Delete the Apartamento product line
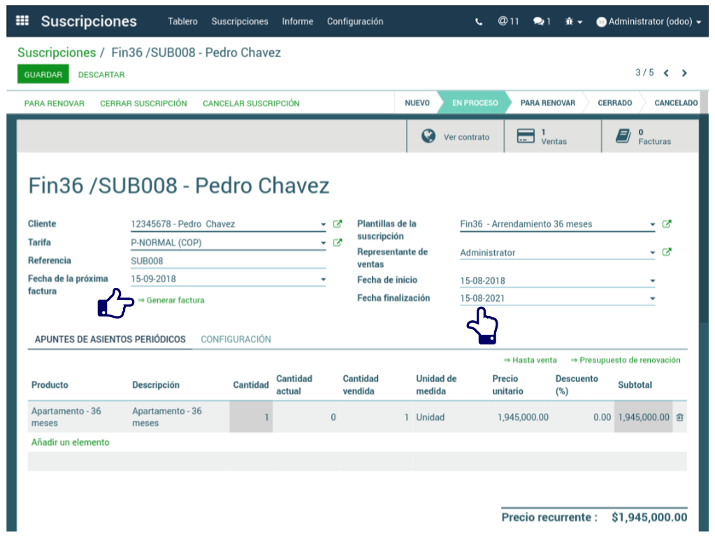This screenshot has height=536, width=715. (x=679, y=417)
